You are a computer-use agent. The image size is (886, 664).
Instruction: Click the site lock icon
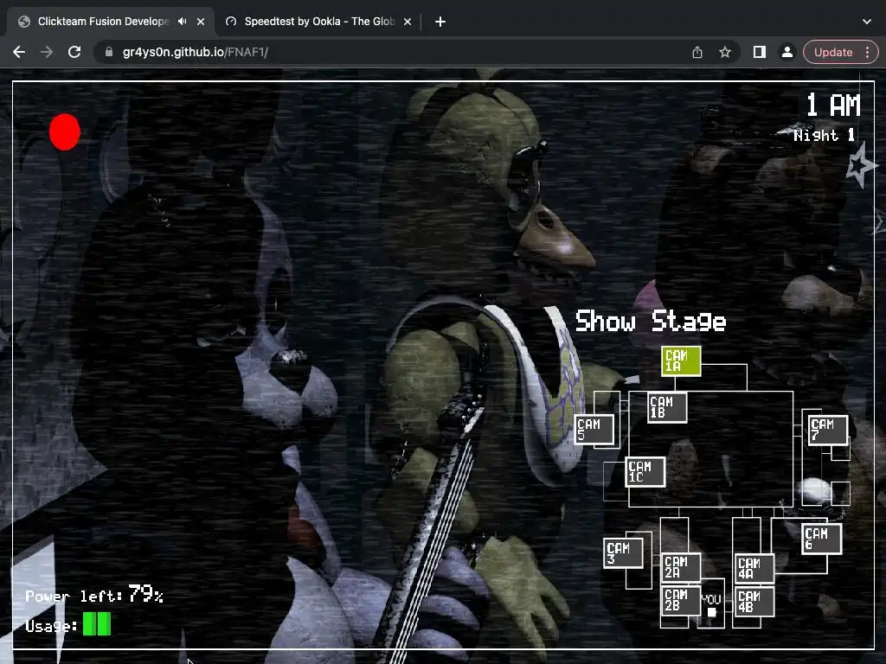[109, 52]
